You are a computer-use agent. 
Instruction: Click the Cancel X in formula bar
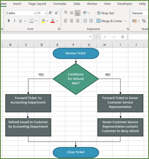click(x=105, y=37)
